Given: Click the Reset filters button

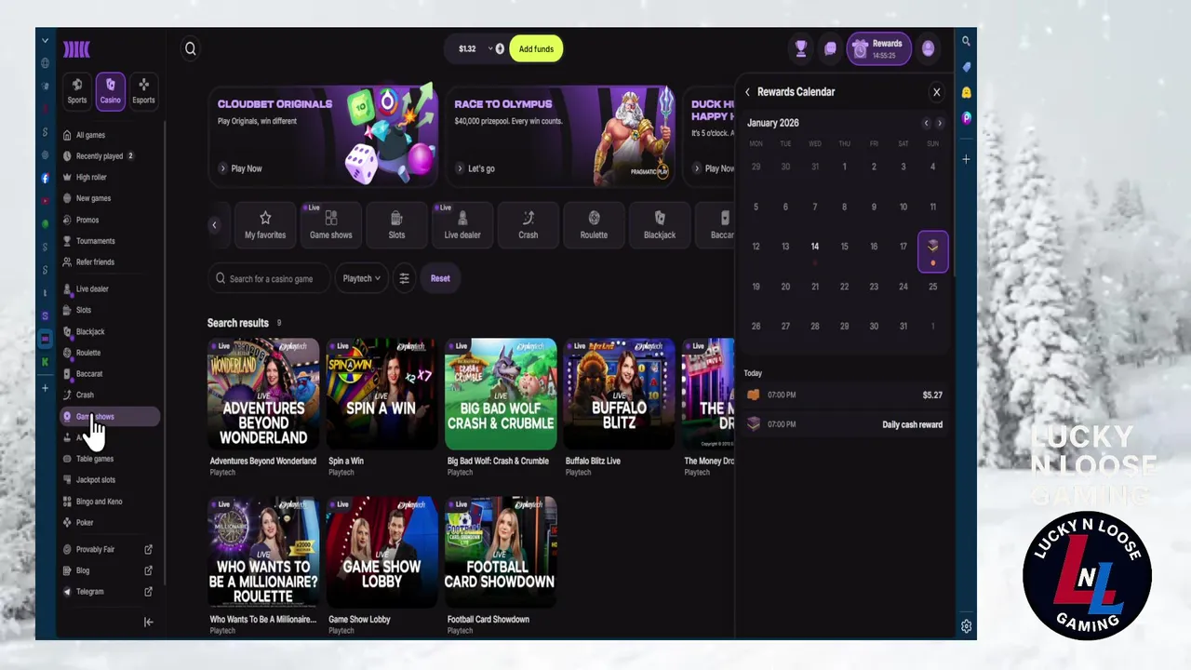Looking at the screenshot, I should 440,278.
